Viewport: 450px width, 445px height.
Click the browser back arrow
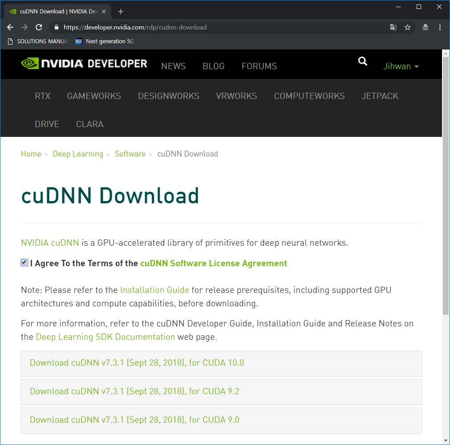[10, 27]
